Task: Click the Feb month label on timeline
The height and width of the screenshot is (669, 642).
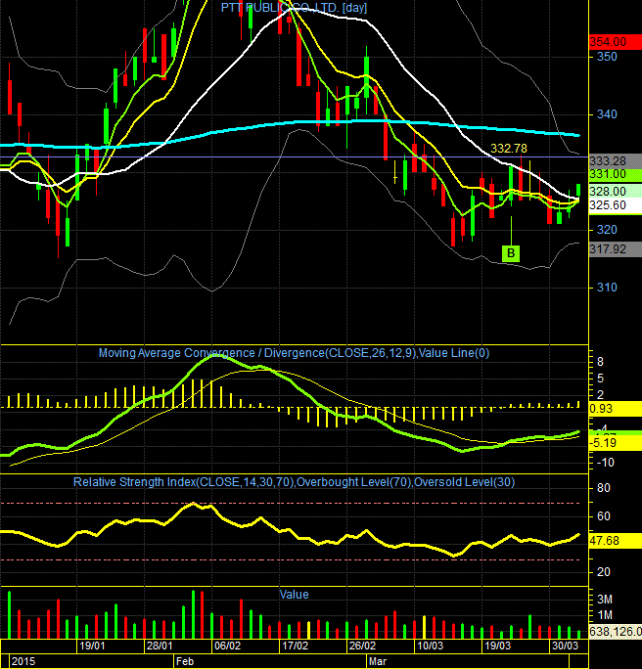Action: point(185,662)
